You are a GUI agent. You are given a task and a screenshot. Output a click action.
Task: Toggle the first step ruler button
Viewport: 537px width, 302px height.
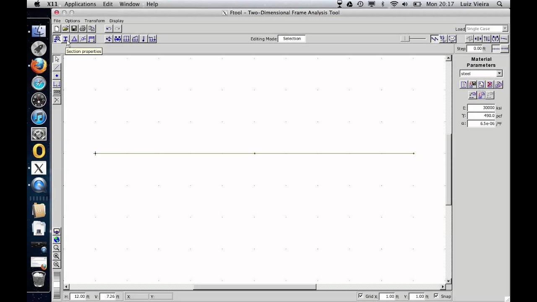pos(496,49)
